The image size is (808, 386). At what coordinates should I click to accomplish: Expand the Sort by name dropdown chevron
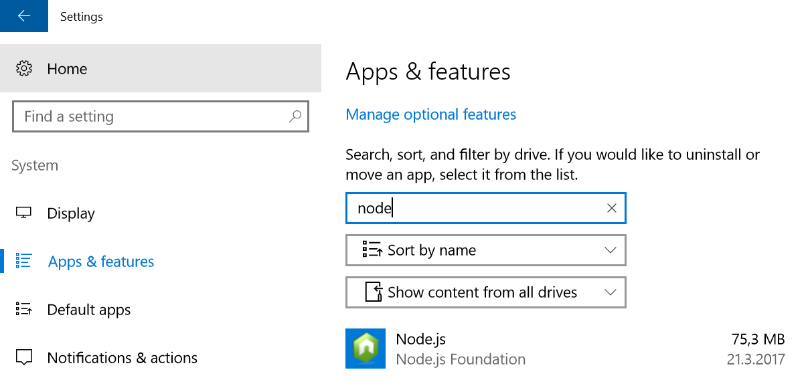coord(610,250)
